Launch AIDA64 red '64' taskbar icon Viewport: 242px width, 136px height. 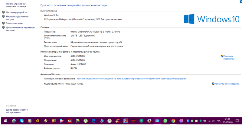tap(70, 121)
